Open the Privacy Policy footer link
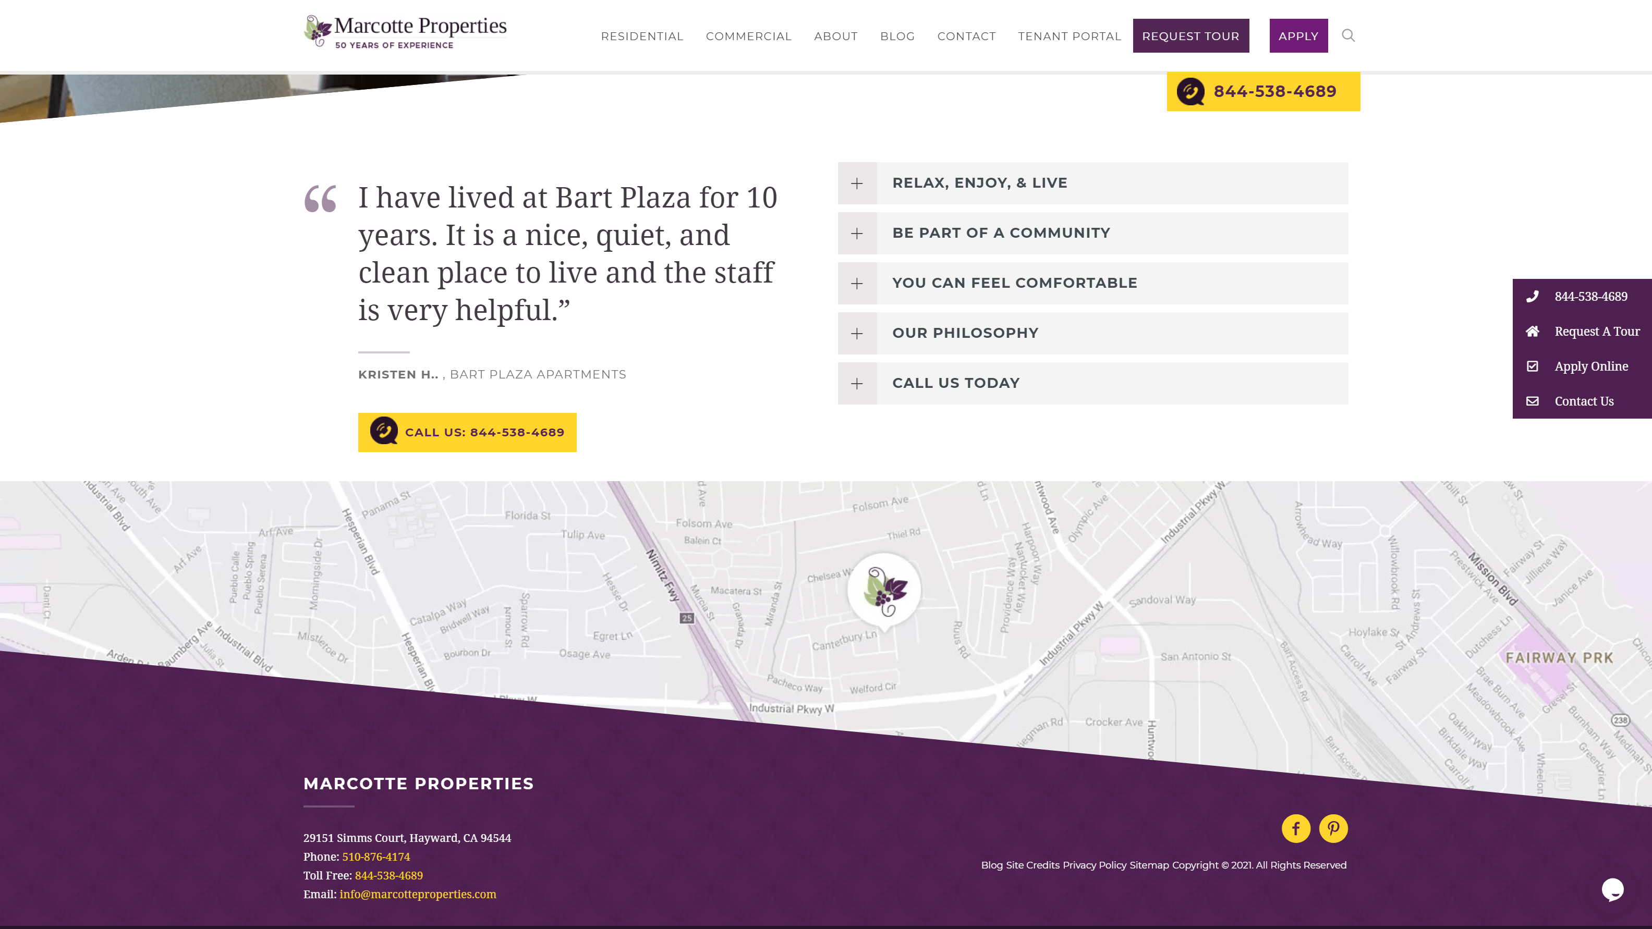This screenshot has height=929, width=1652. (1094, 865)
